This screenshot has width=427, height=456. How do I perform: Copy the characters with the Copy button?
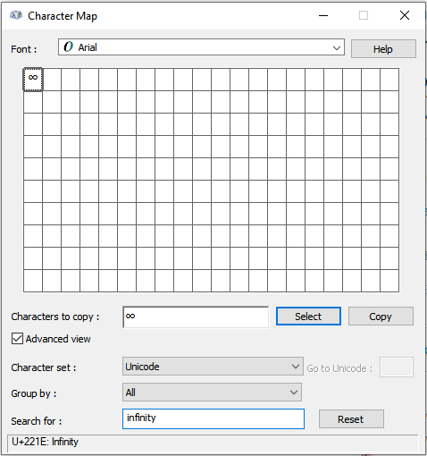point(381,317)
